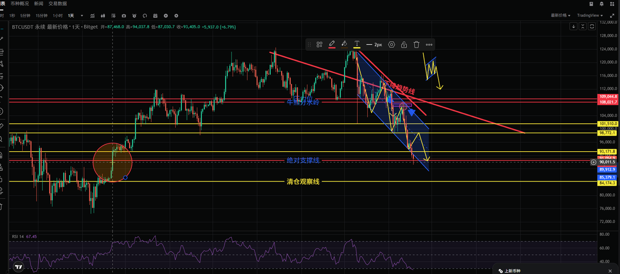The image size is (620, 274).
Task: Click the plus circle icon in the toolbar
Action: pyautogui.click(x=166, y=16)
